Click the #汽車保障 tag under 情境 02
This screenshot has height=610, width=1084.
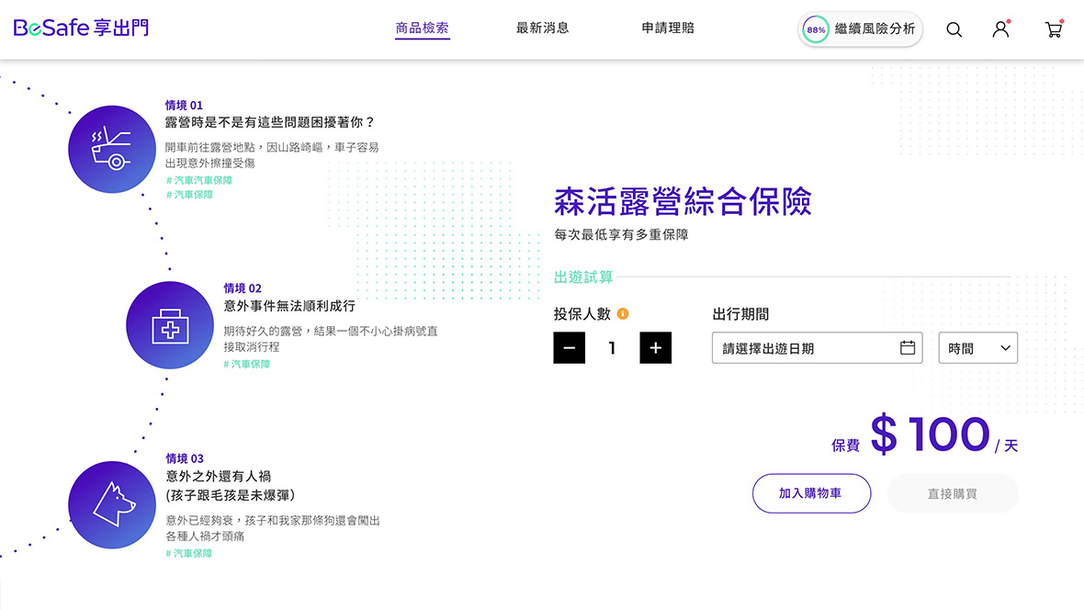pyautogui.click(x=247, y=365)
